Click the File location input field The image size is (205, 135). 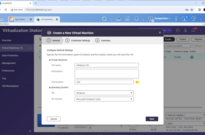click(104, 82)
